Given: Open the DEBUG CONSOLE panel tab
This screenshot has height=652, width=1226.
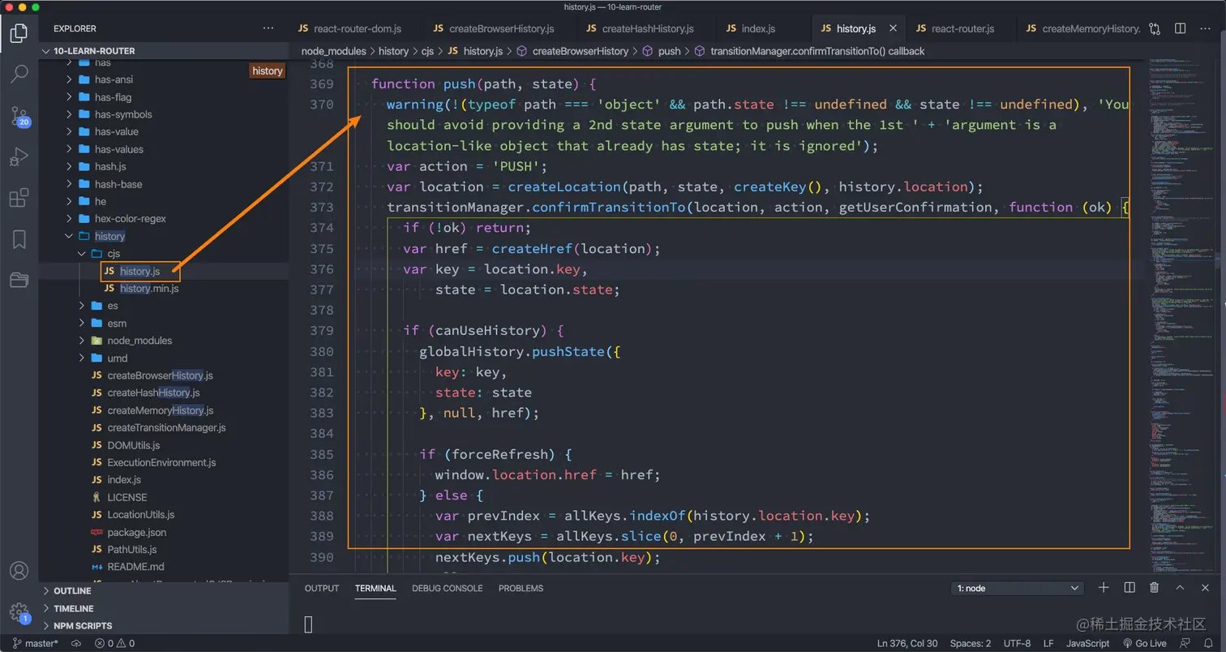Looking at the screenshot, I should pos(447,588).
